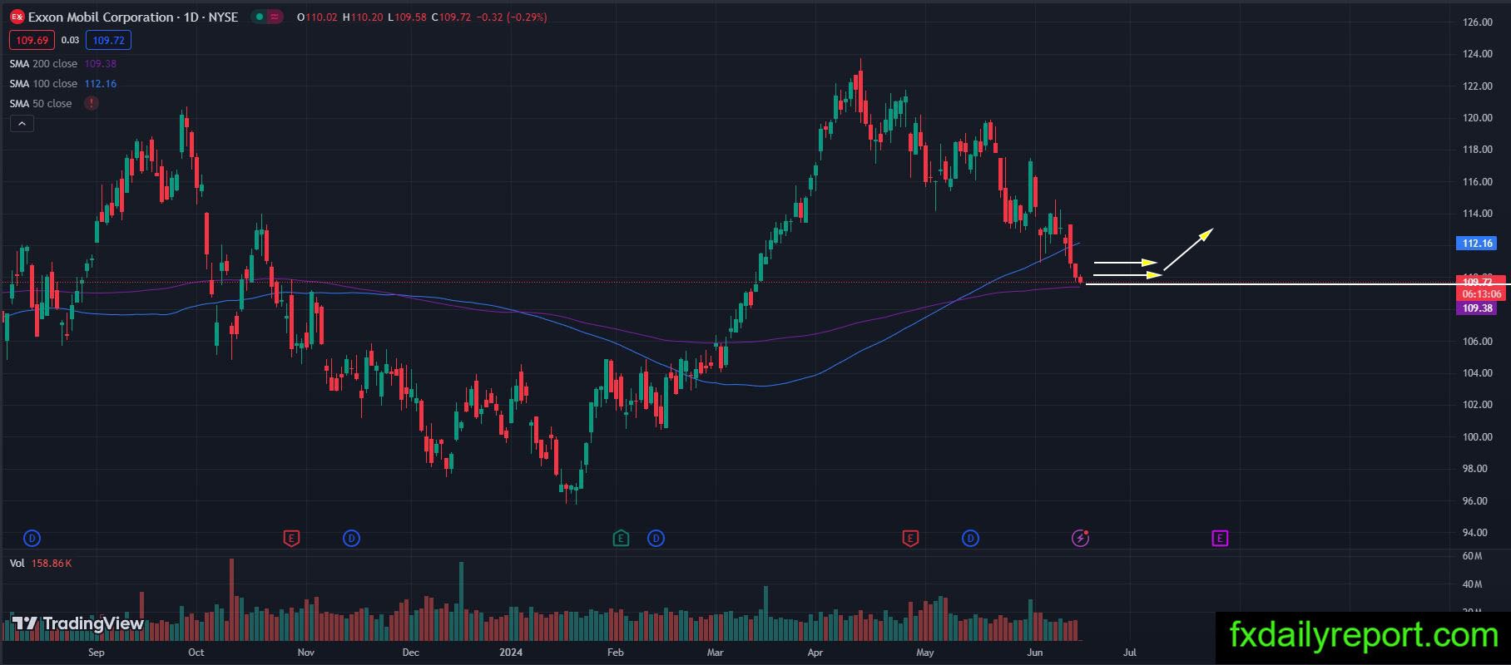The width and height of the screenshot is (1511, 665).
Task: Click the 2024 label on time axis
Action: click(511, 653)
